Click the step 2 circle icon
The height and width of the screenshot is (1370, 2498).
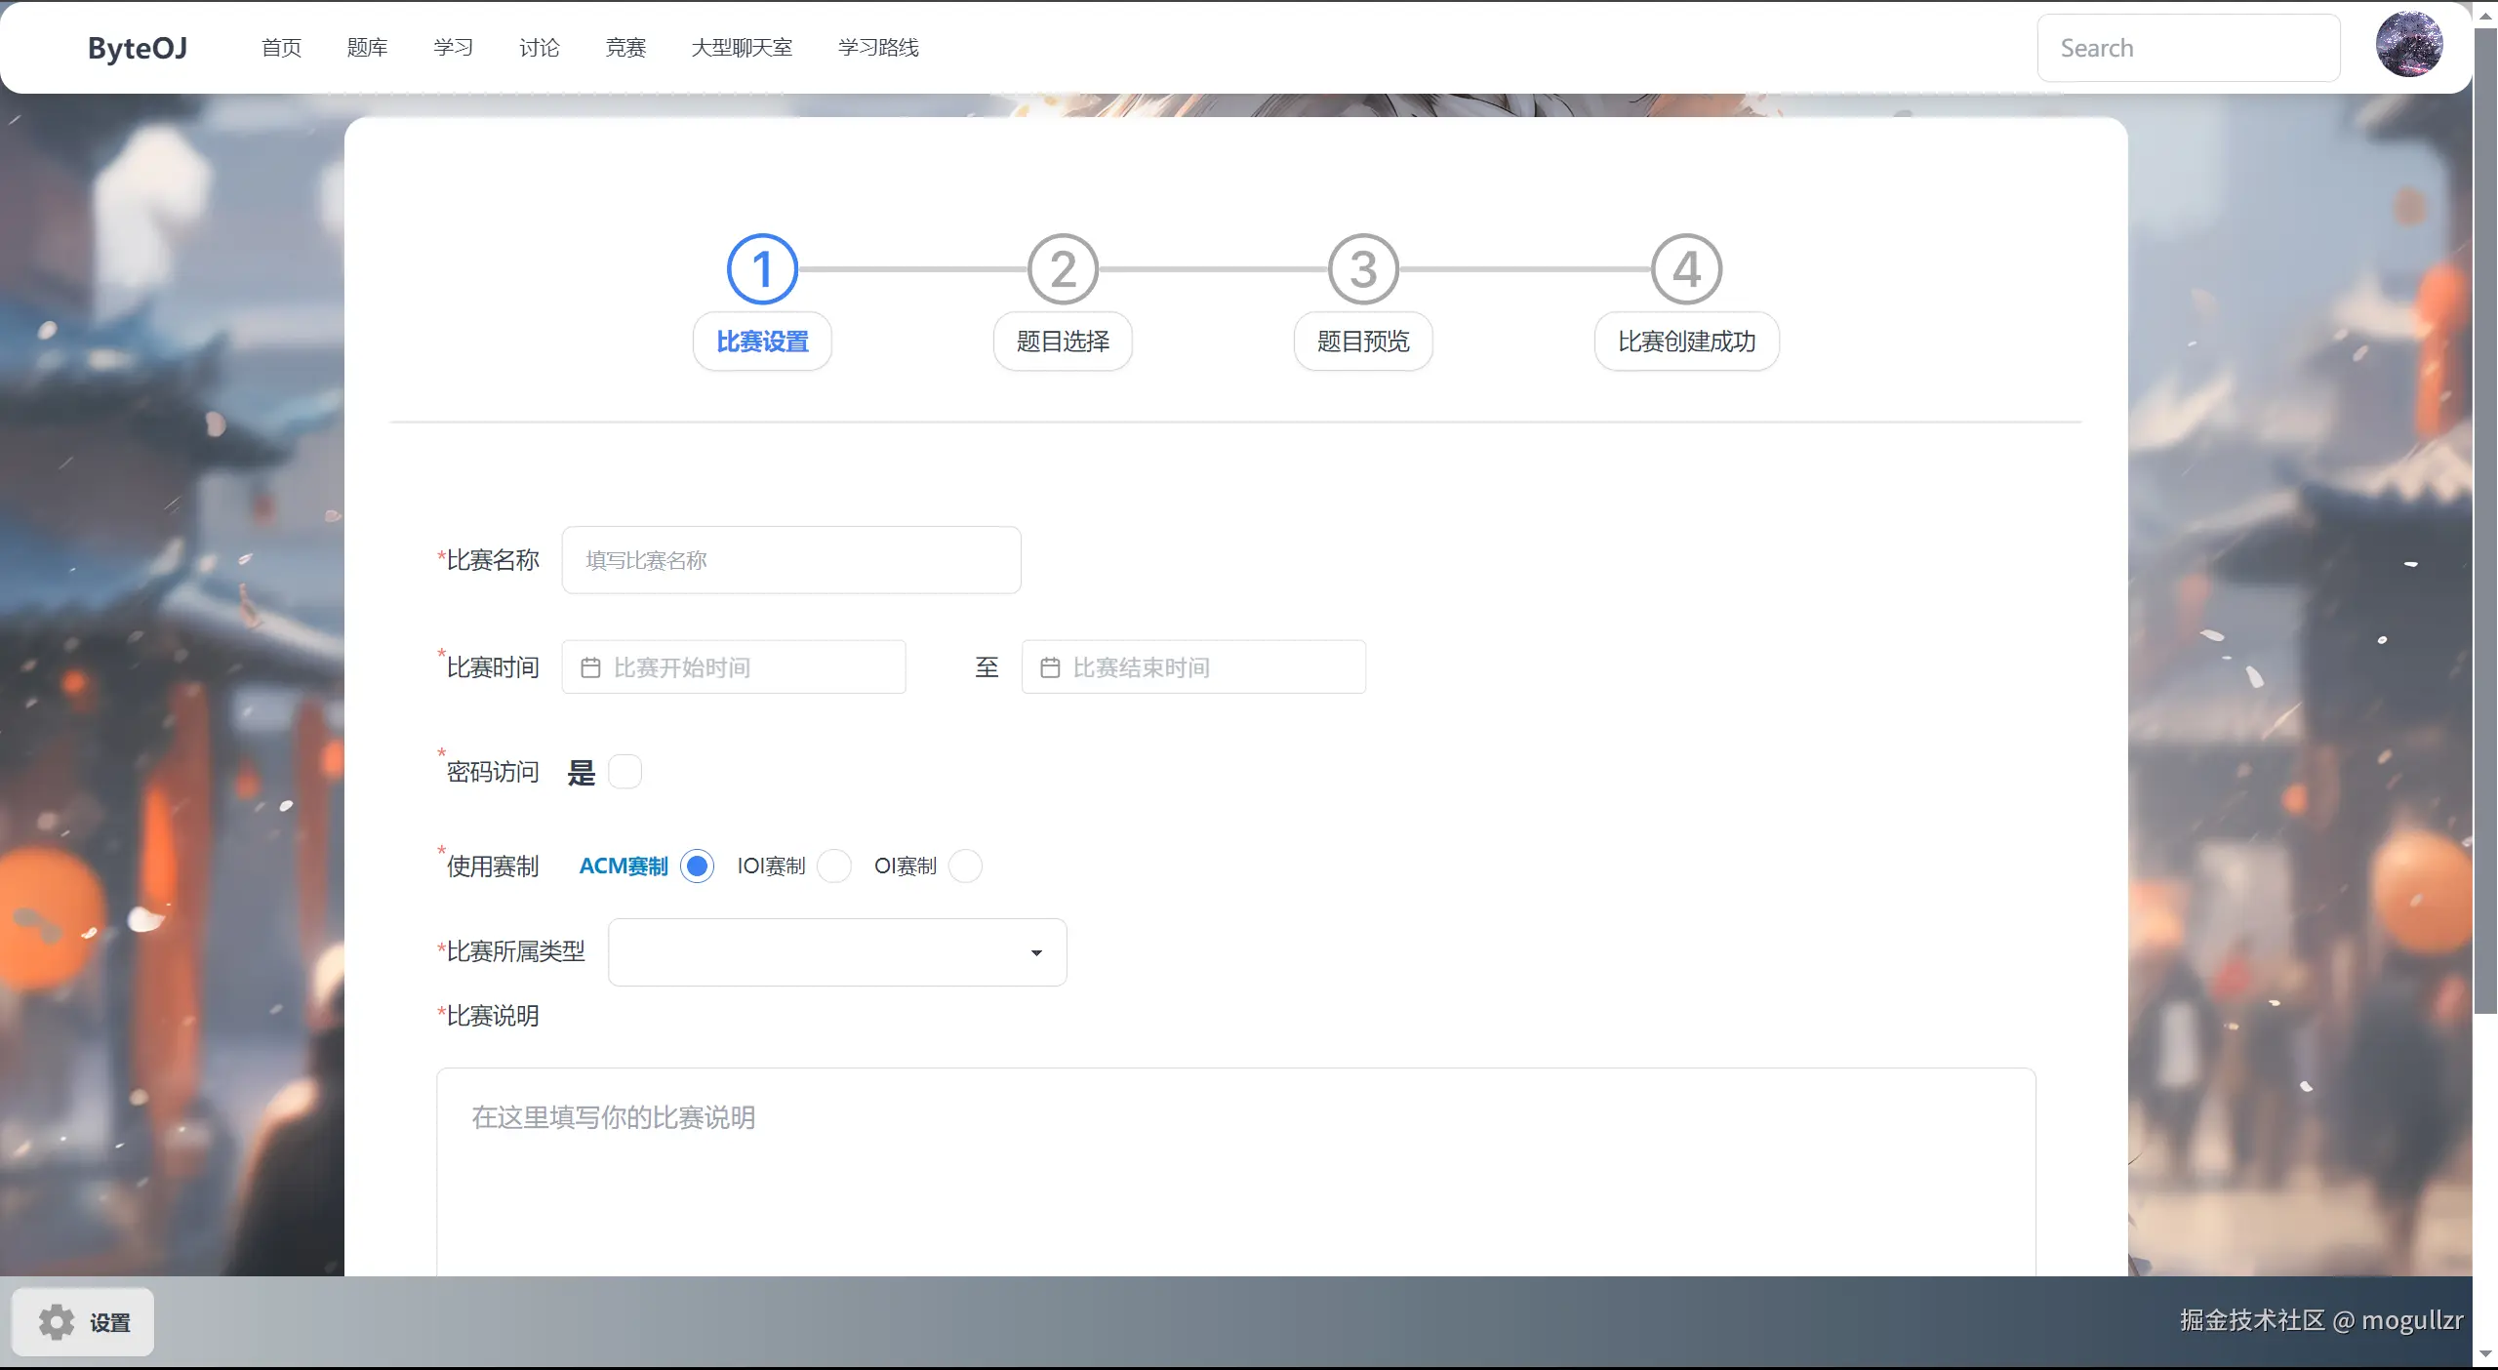pyautogui.click(x=1063, y=269)
